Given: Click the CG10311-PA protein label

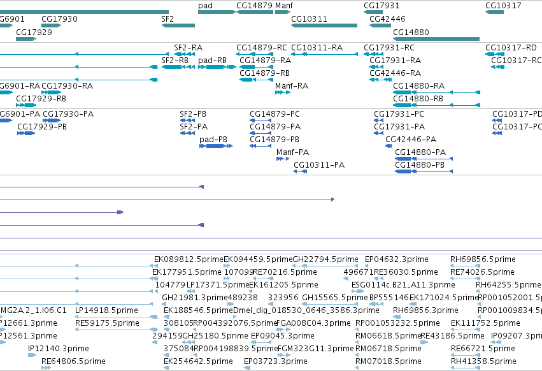Looking at the screenshot, I should tap(319, 165).
